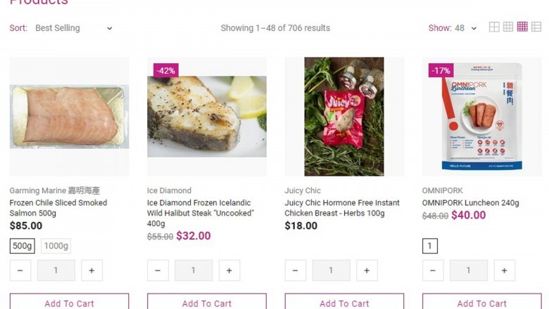Decrease Halibut Steak quantity with minus
The height and width of the screenshot is (309, 549).
pyautogui.click(x=158, y=270)
